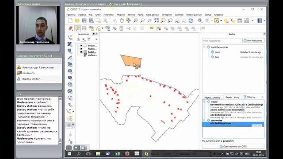Screen dimensions: 283x159
Task: Collapse the geometry branch node
Action: (x=204, y=120)
